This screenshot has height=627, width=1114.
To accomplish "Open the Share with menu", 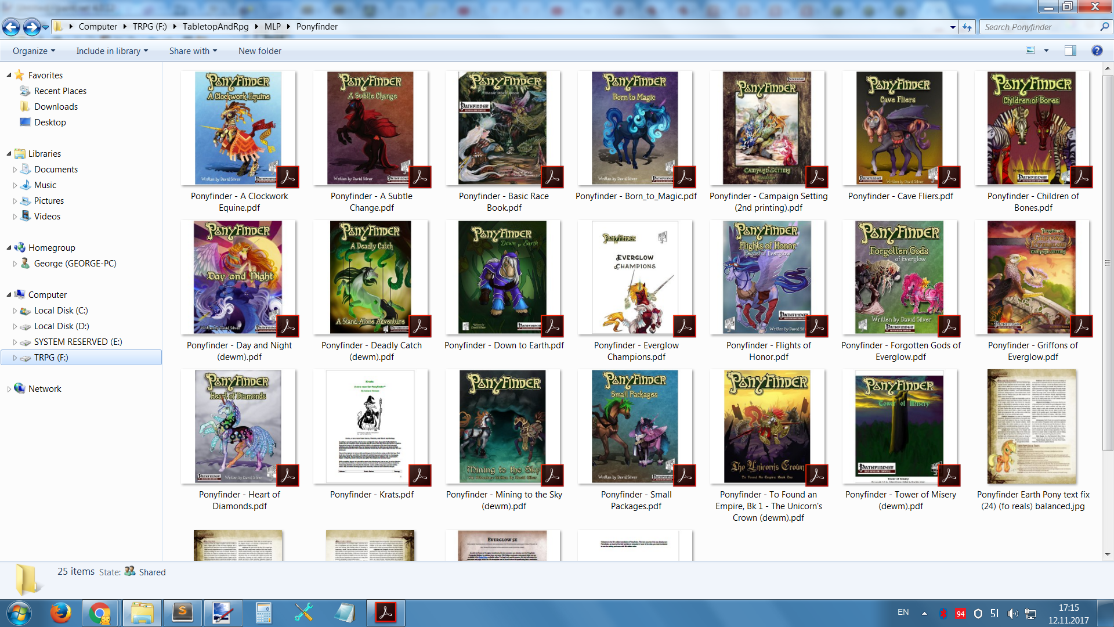I will click(x=193, y=51).
